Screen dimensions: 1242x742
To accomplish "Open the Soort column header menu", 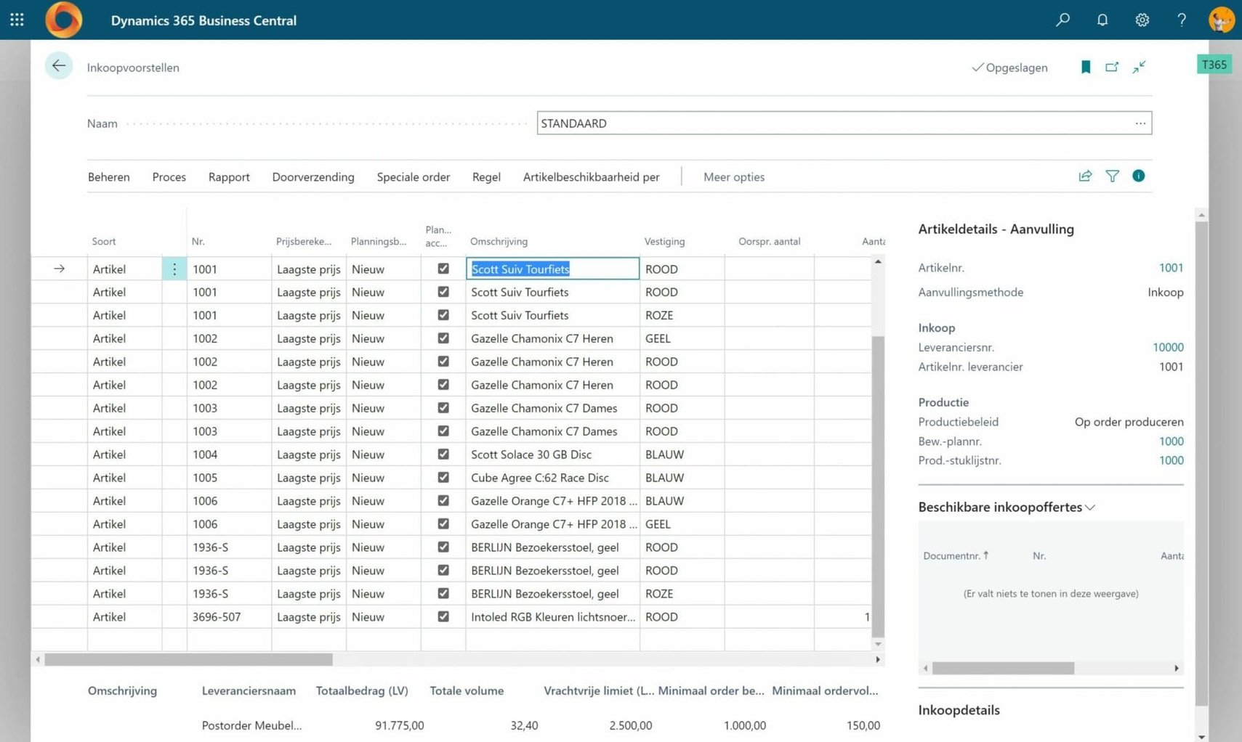I will click(x=104, y=242).
